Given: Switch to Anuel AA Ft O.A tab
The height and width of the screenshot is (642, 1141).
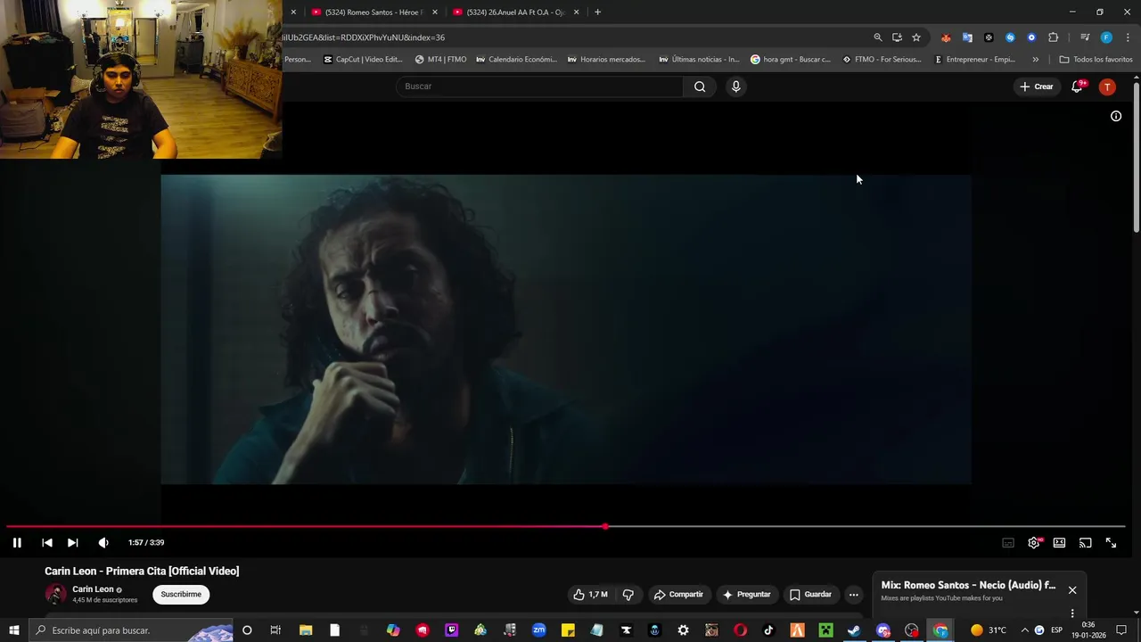Looking at the screenshot, I should click(515, 12).
